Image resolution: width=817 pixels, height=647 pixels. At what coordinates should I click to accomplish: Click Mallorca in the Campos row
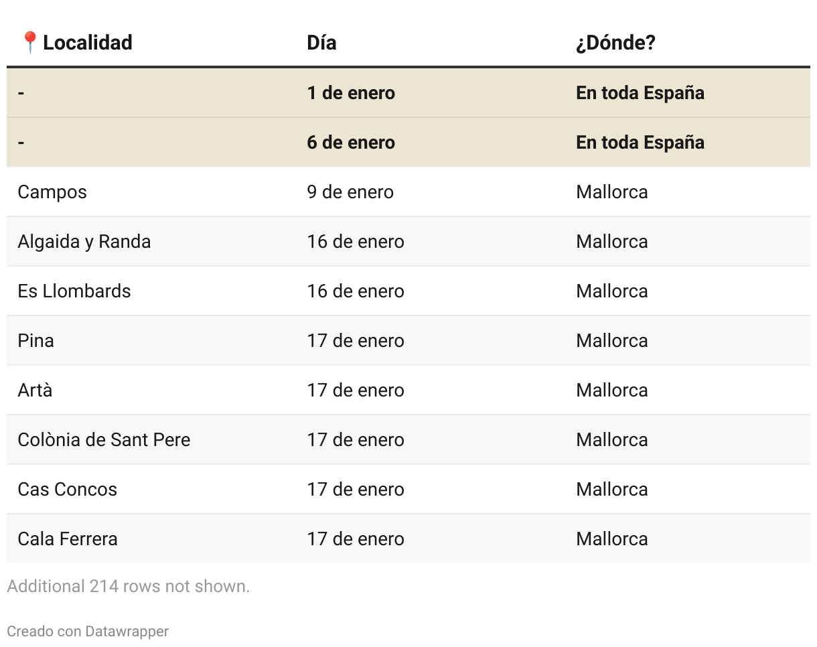[612, 192]
